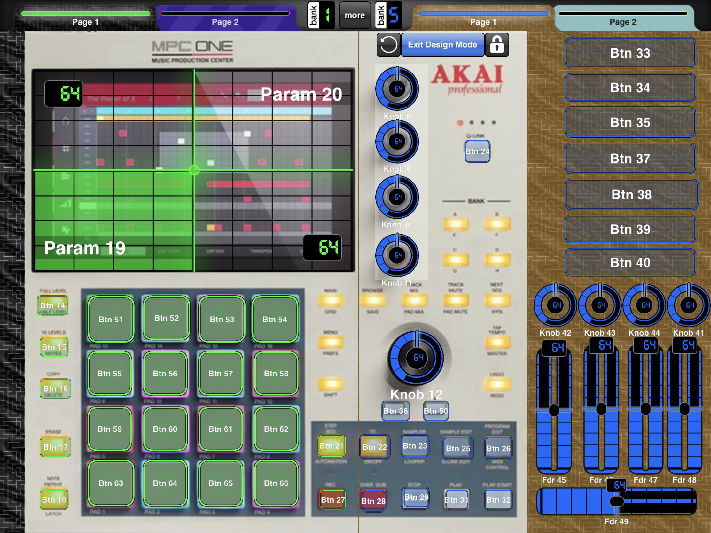Tap the Btn 56 drum pad
711x533 pixels.
tap(165, 373)
